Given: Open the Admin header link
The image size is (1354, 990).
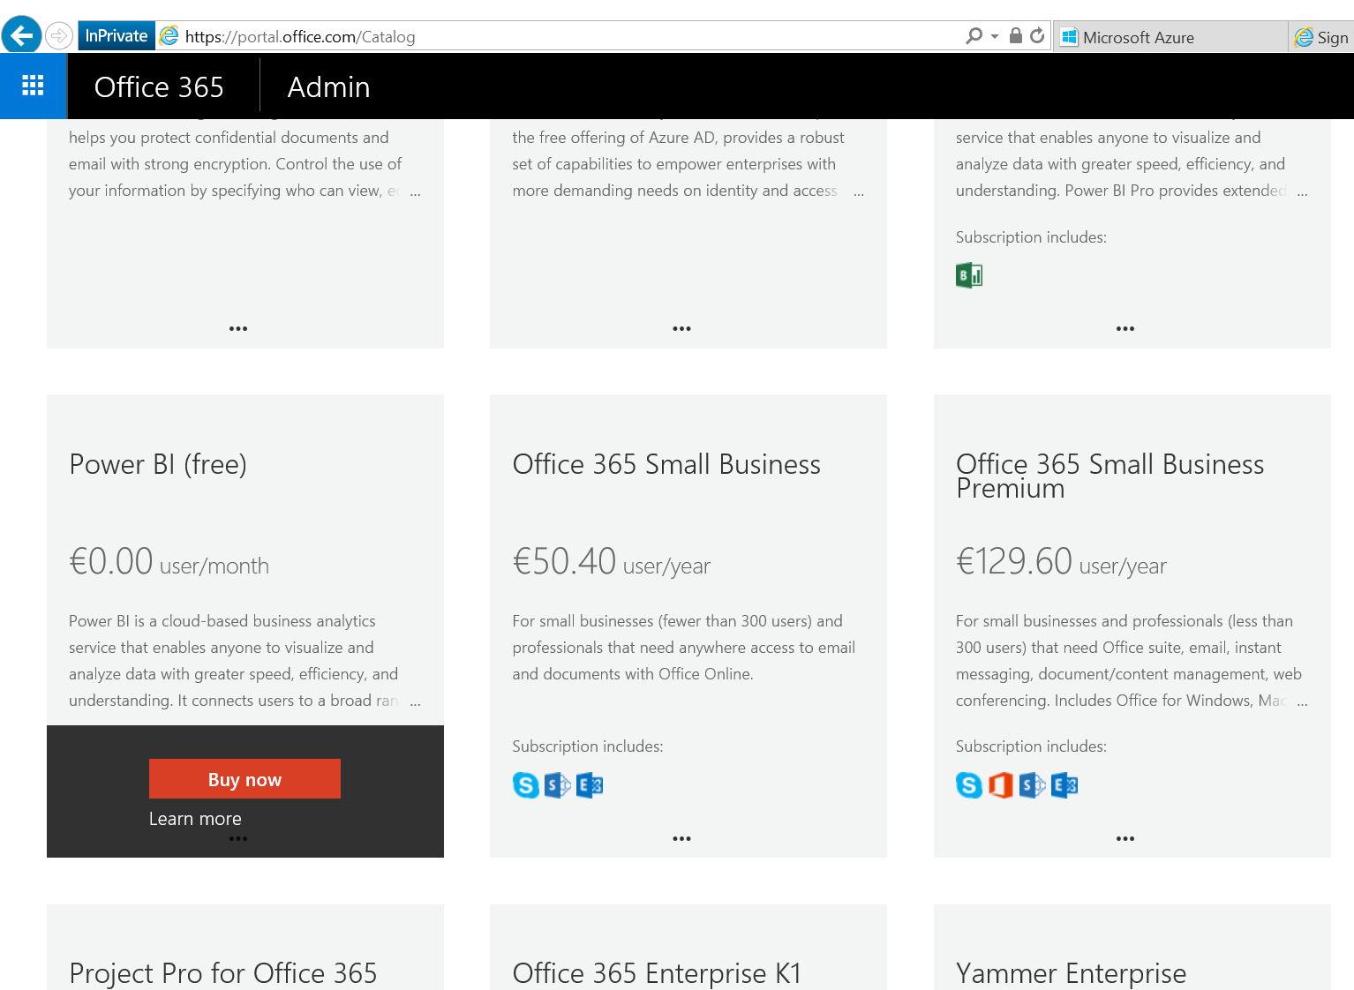Looking at the screenshot, I should [x=328, y=86].
